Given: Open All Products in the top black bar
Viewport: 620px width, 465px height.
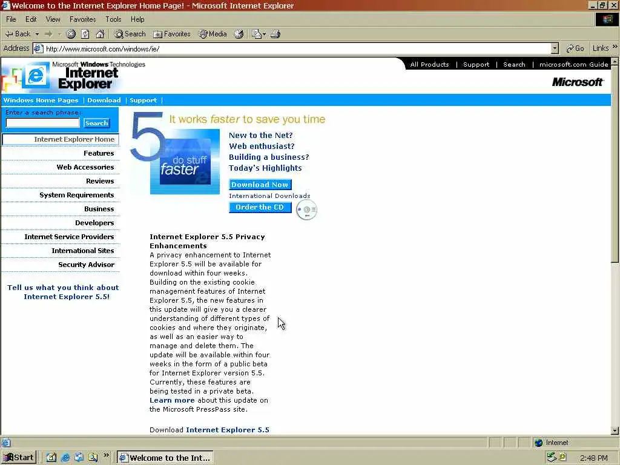Looking at the screenshot, I should pos(429,64).
